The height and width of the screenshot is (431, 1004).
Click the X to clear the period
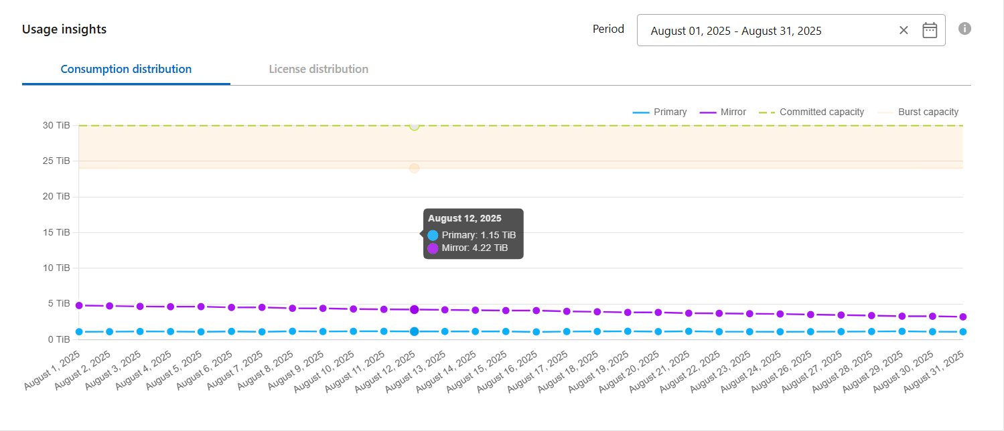click(x=904, y=29)
